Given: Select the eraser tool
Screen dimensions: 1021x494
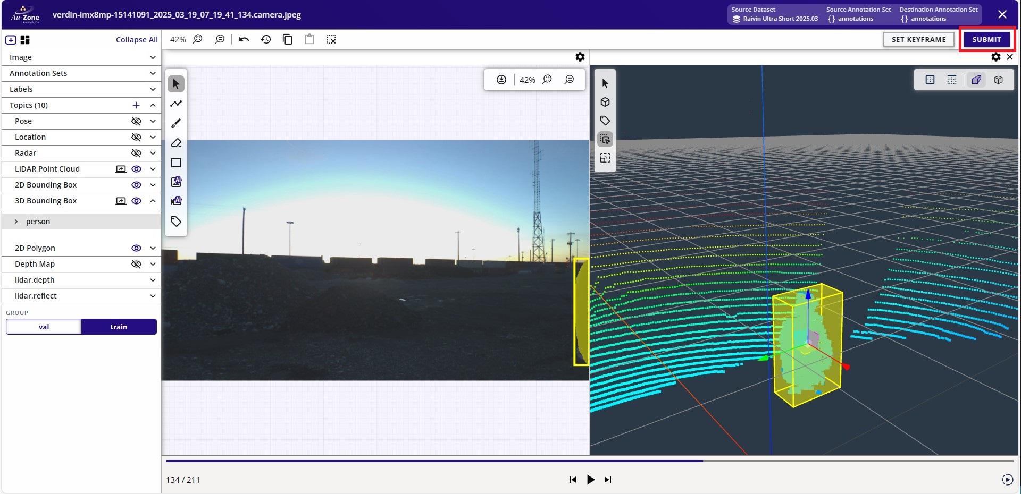Looking at the screenshot, I should (176, 143).
